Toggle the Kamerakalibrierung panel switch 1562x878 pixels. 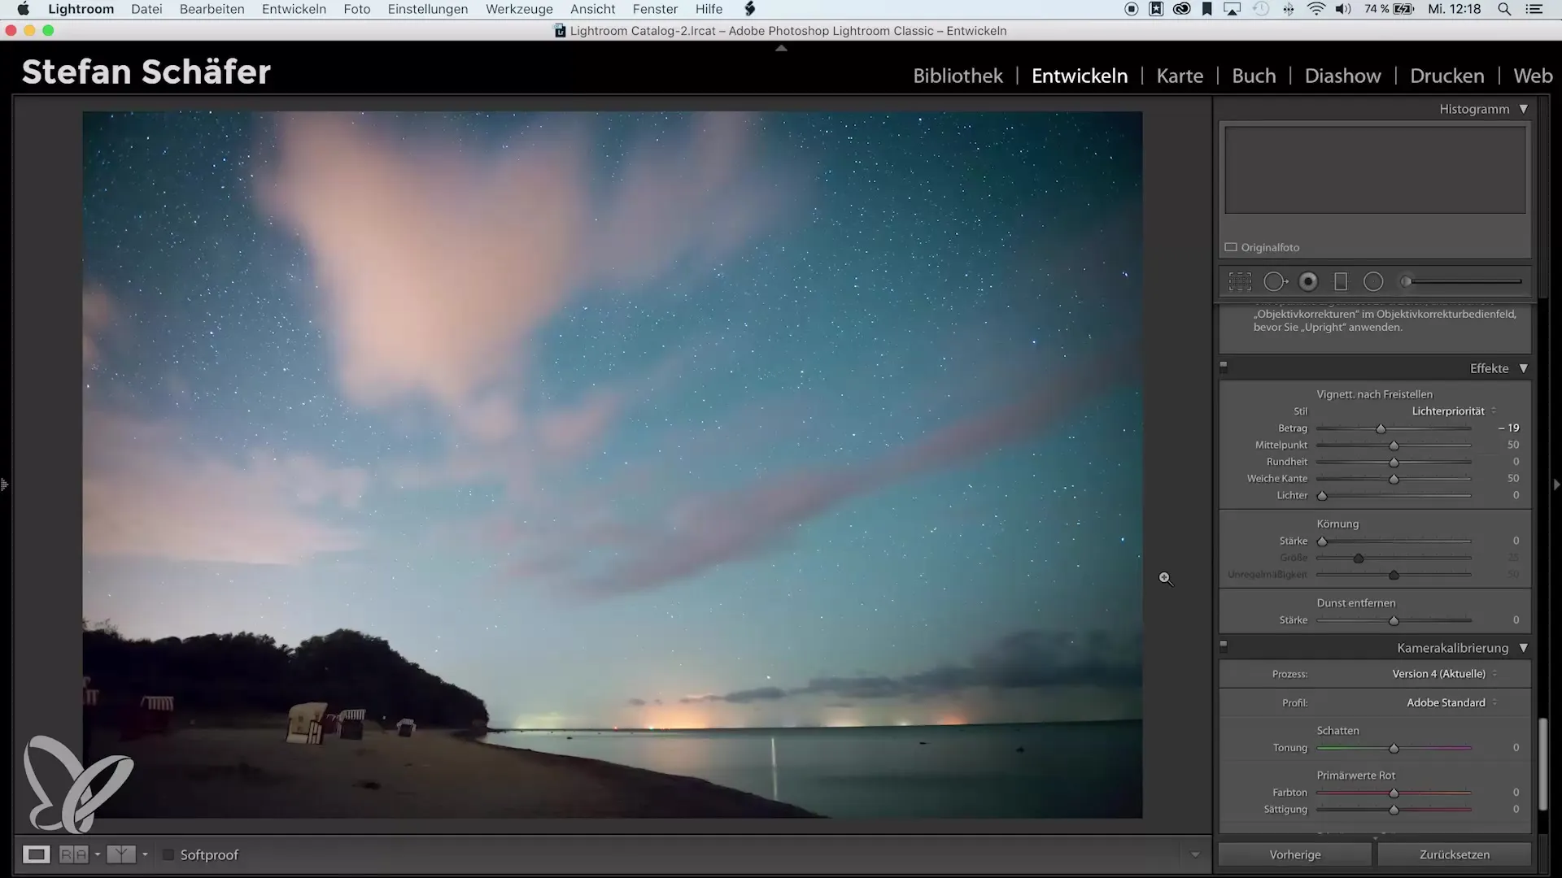(x=1224, y=645)
